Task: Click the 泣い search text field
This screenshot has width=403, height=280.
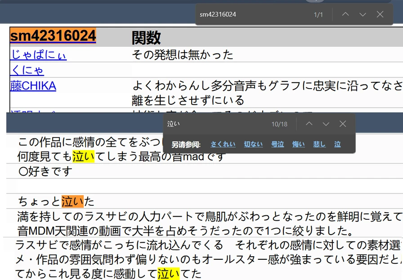Action: (x=217, y=124)
